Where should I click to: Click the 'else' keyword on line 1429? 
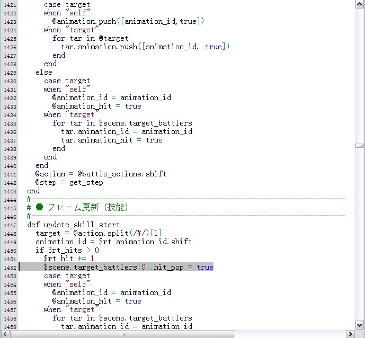[44, 72]
